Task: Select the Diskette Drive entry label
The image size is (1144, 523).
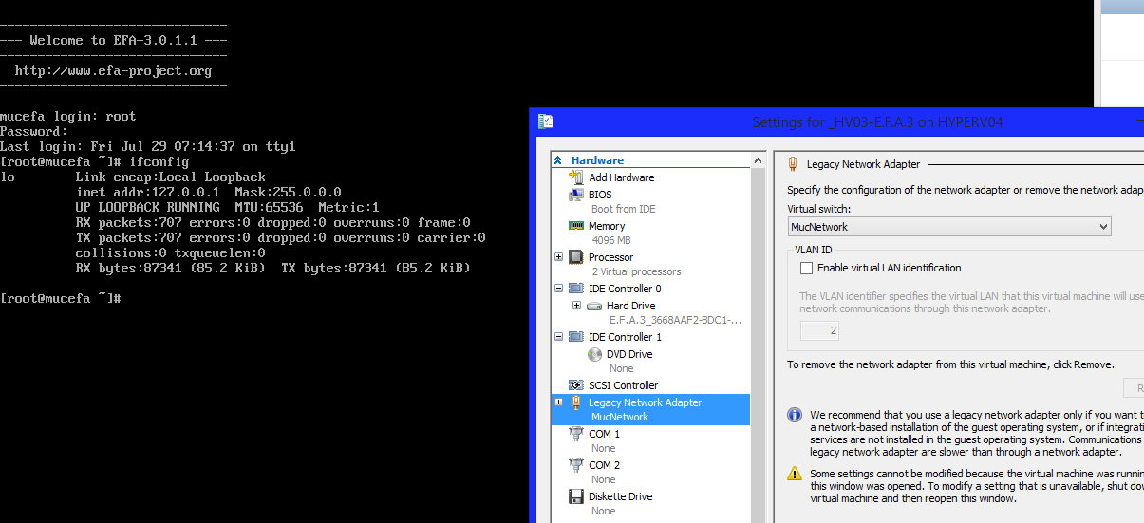Action: pos(620,496)
